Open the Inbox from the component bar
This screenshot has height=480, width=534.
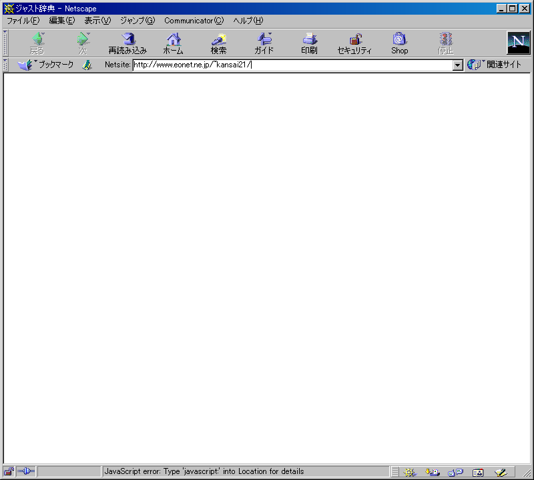tap(433, 472)
